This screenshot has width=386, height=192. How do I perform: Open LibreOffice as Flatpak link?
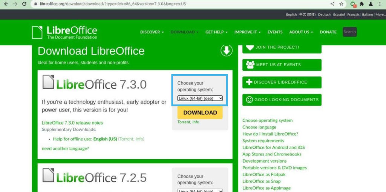tap(264, 175)
